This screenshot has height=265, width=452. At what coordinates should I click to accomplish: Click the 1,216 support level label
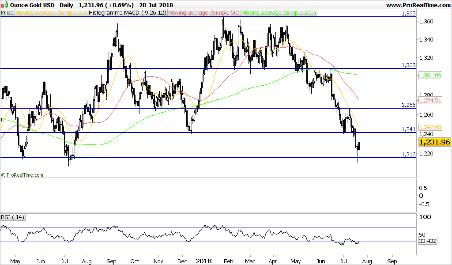[409, 155]
